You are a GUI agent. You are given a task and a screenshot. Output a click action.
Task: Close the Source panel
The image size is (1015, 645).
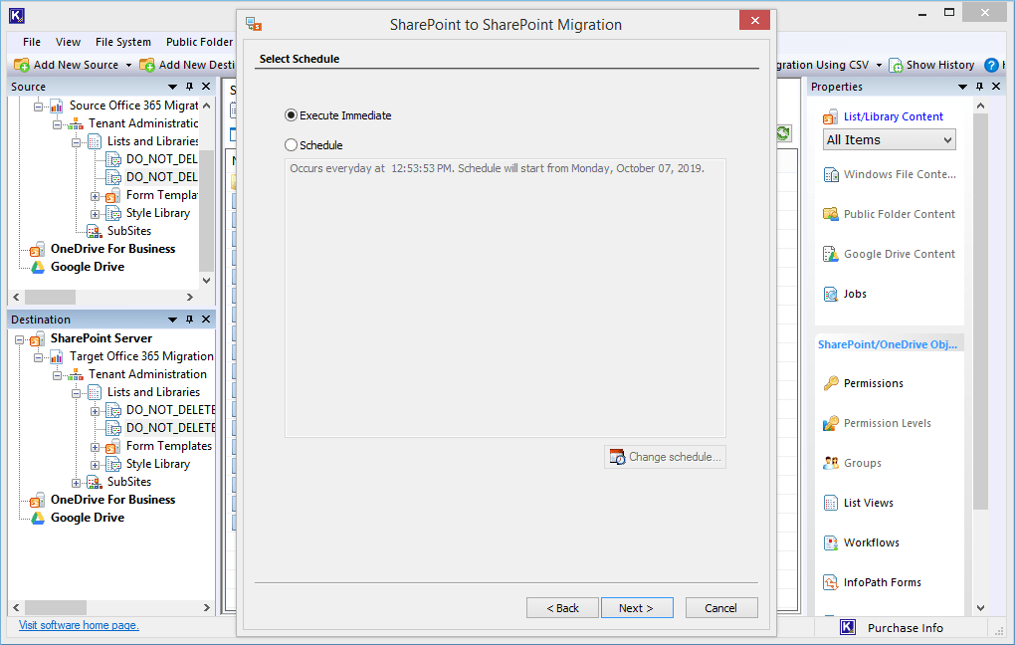point(206,87)
